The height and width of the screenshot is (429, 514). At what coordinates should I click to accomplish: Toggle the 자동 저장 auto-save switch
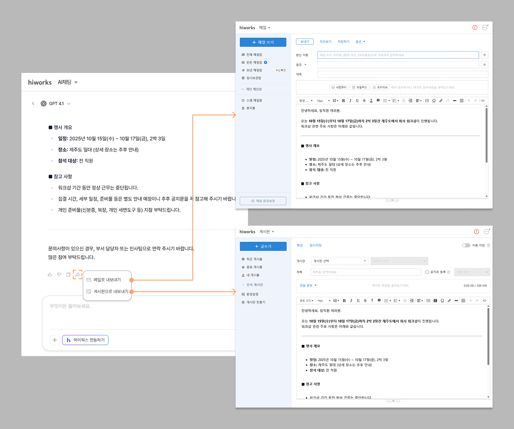[466, 245]
